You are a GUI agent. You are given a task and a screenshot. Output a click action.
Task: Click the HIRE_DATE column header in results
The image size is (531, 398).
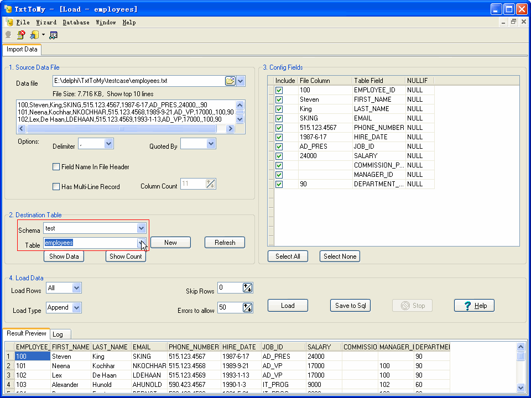(241, 347)
